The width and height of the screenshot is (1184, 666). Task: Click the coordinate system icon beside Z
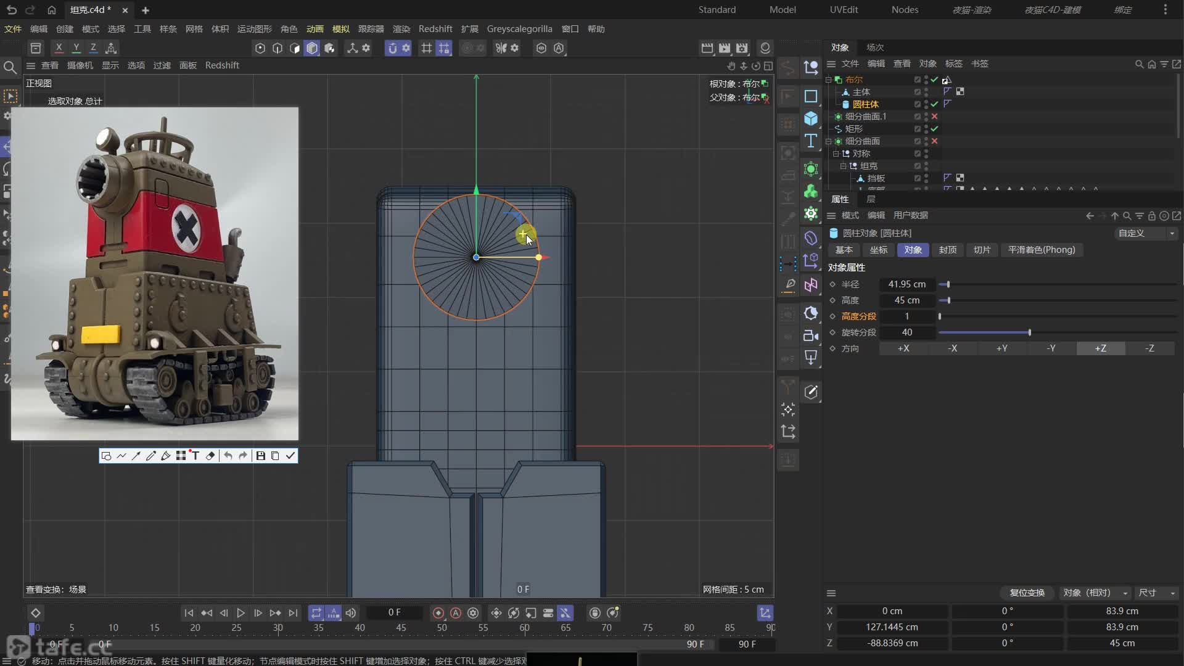(111, 48)
